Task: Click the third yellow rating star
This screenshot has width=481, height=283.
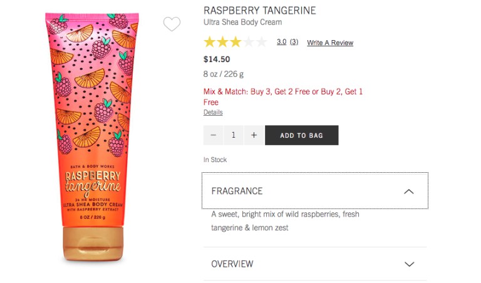Action: click(x=235, y=42)
